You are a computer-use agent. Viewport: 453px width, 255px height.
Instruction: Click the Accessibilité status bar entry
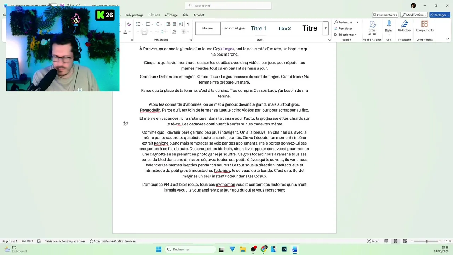(113, 241)
